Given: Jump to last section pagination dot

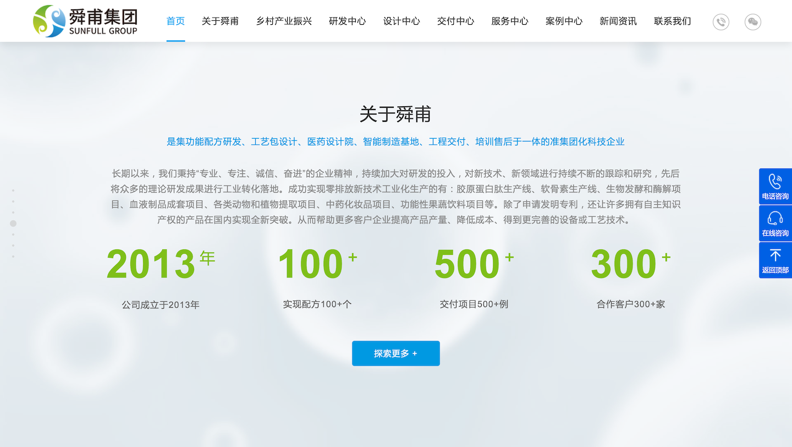Looking at the screenshot, I should click(13, 257).
